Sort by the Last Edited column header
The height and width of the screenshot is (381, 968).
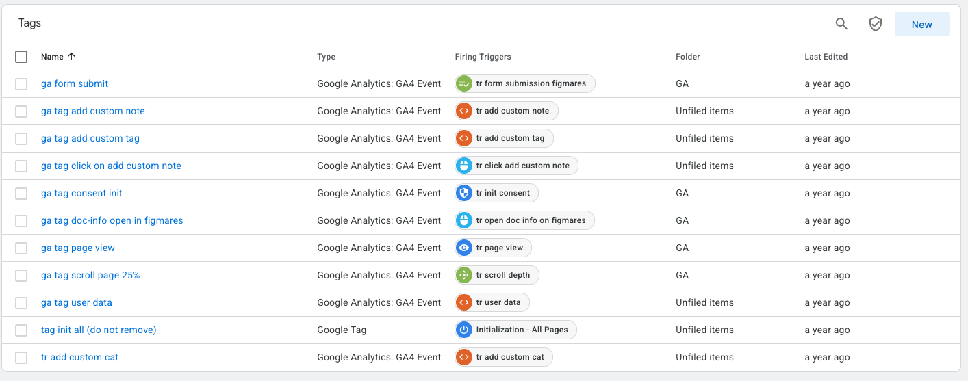click(826, 57)
